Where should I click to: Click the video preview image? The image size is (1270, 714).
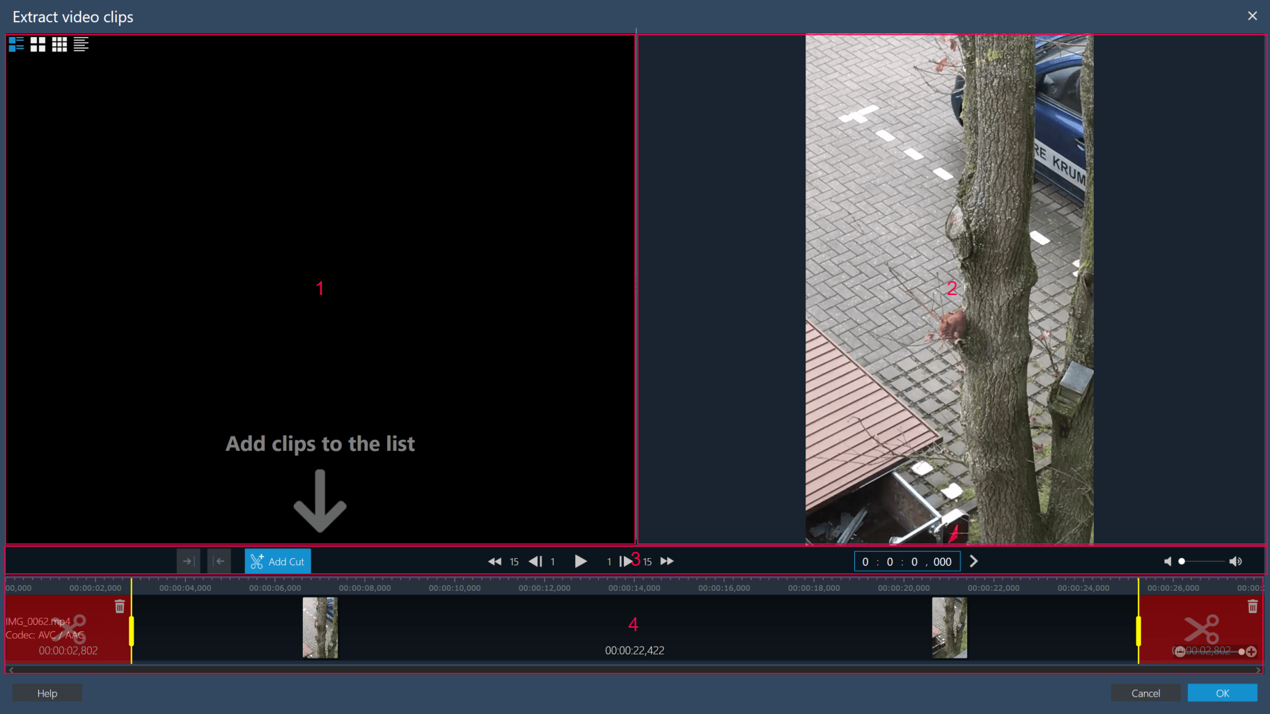click(949, 289)
